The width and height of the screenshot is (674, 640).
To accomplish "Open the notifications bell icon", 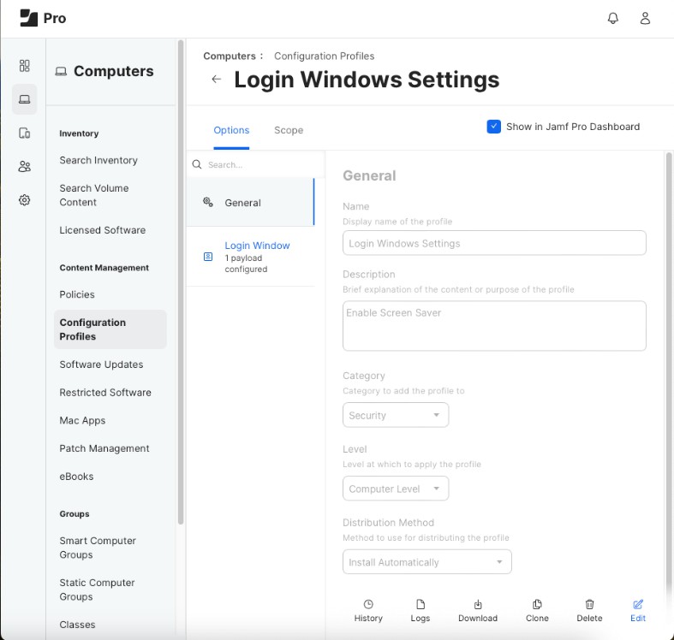I will pyautogui.click(x=613, y=18).
